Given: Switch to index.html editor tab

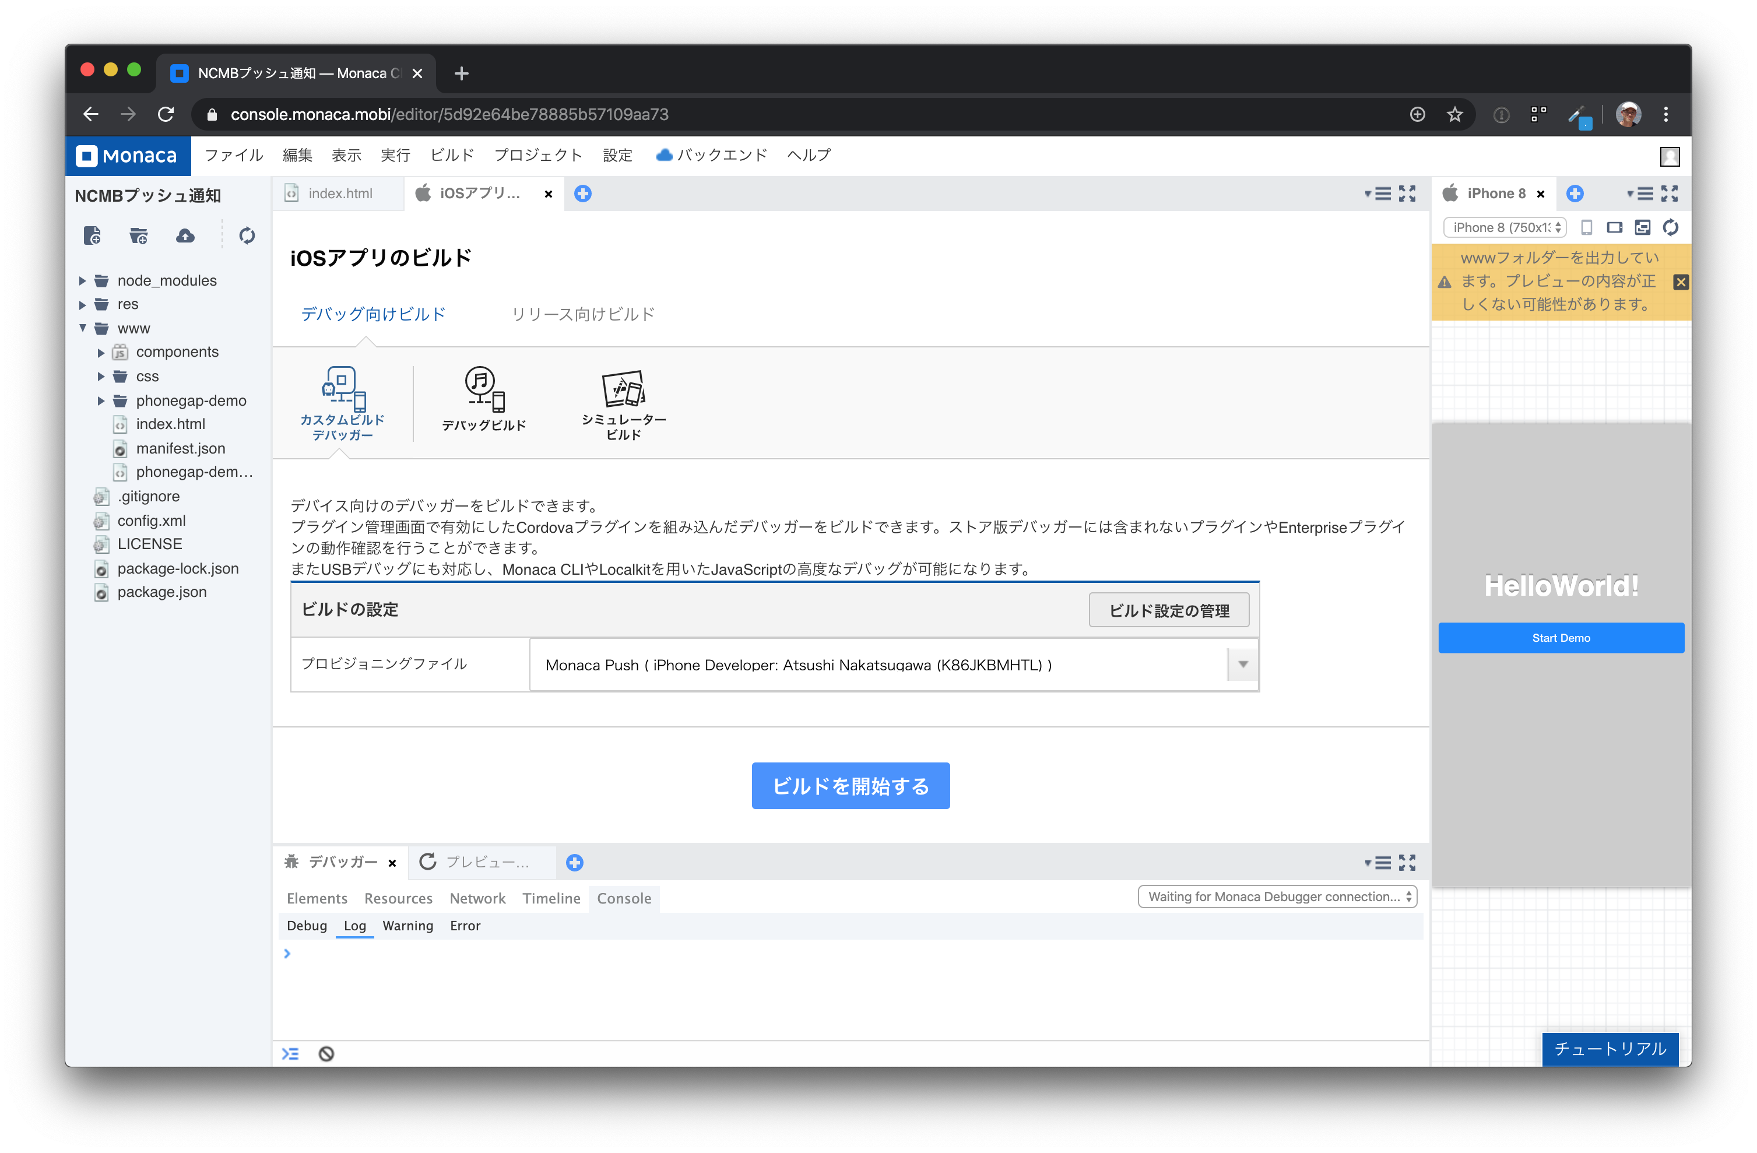Looking at the screenshot, I should click(339, 194).
